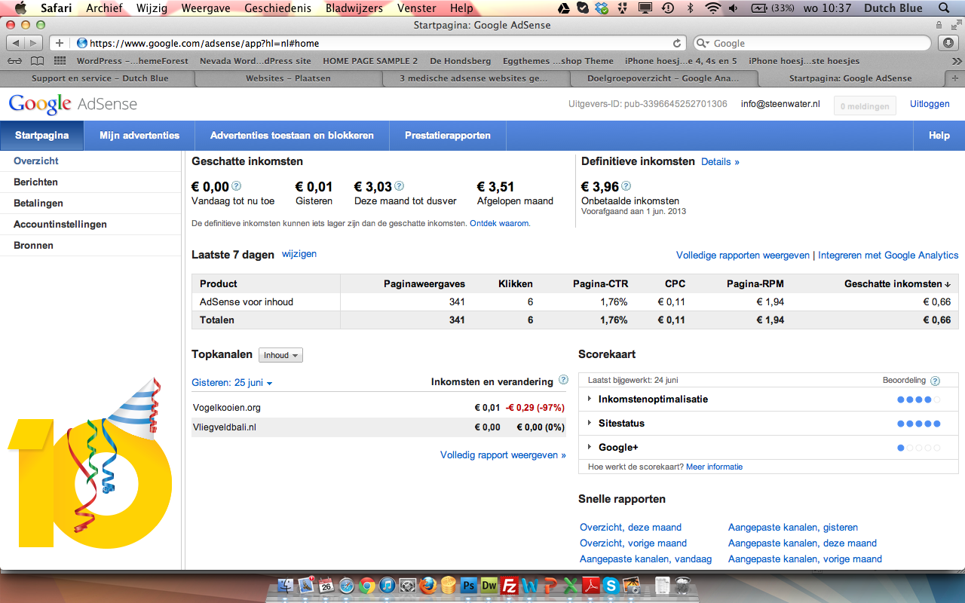Viewport: 965px width, 603px height.
Task: Open the Bladwijzers menu
Action: (x=354, y=8)
